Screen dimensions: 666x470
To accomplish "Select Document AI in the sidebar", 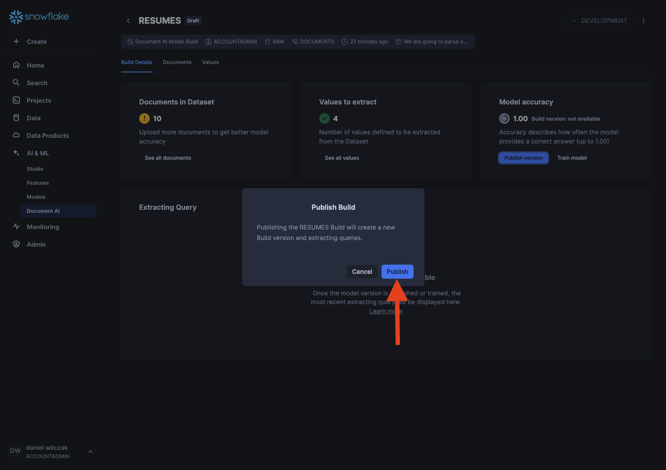I will pos(43,211).
